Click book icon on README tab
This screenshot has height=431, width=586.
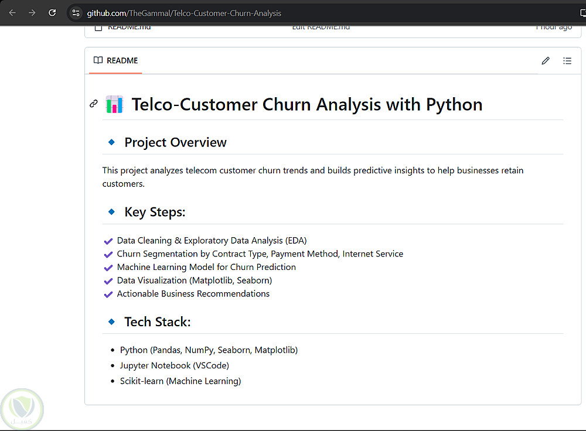(x=98, y=60)
